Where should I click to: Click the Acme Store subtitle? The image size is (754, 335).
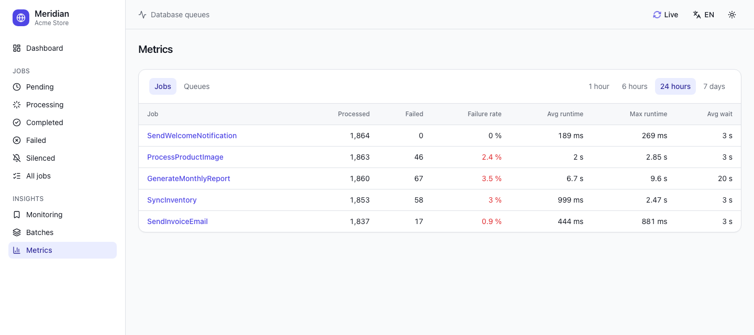[x=51, y=23]
